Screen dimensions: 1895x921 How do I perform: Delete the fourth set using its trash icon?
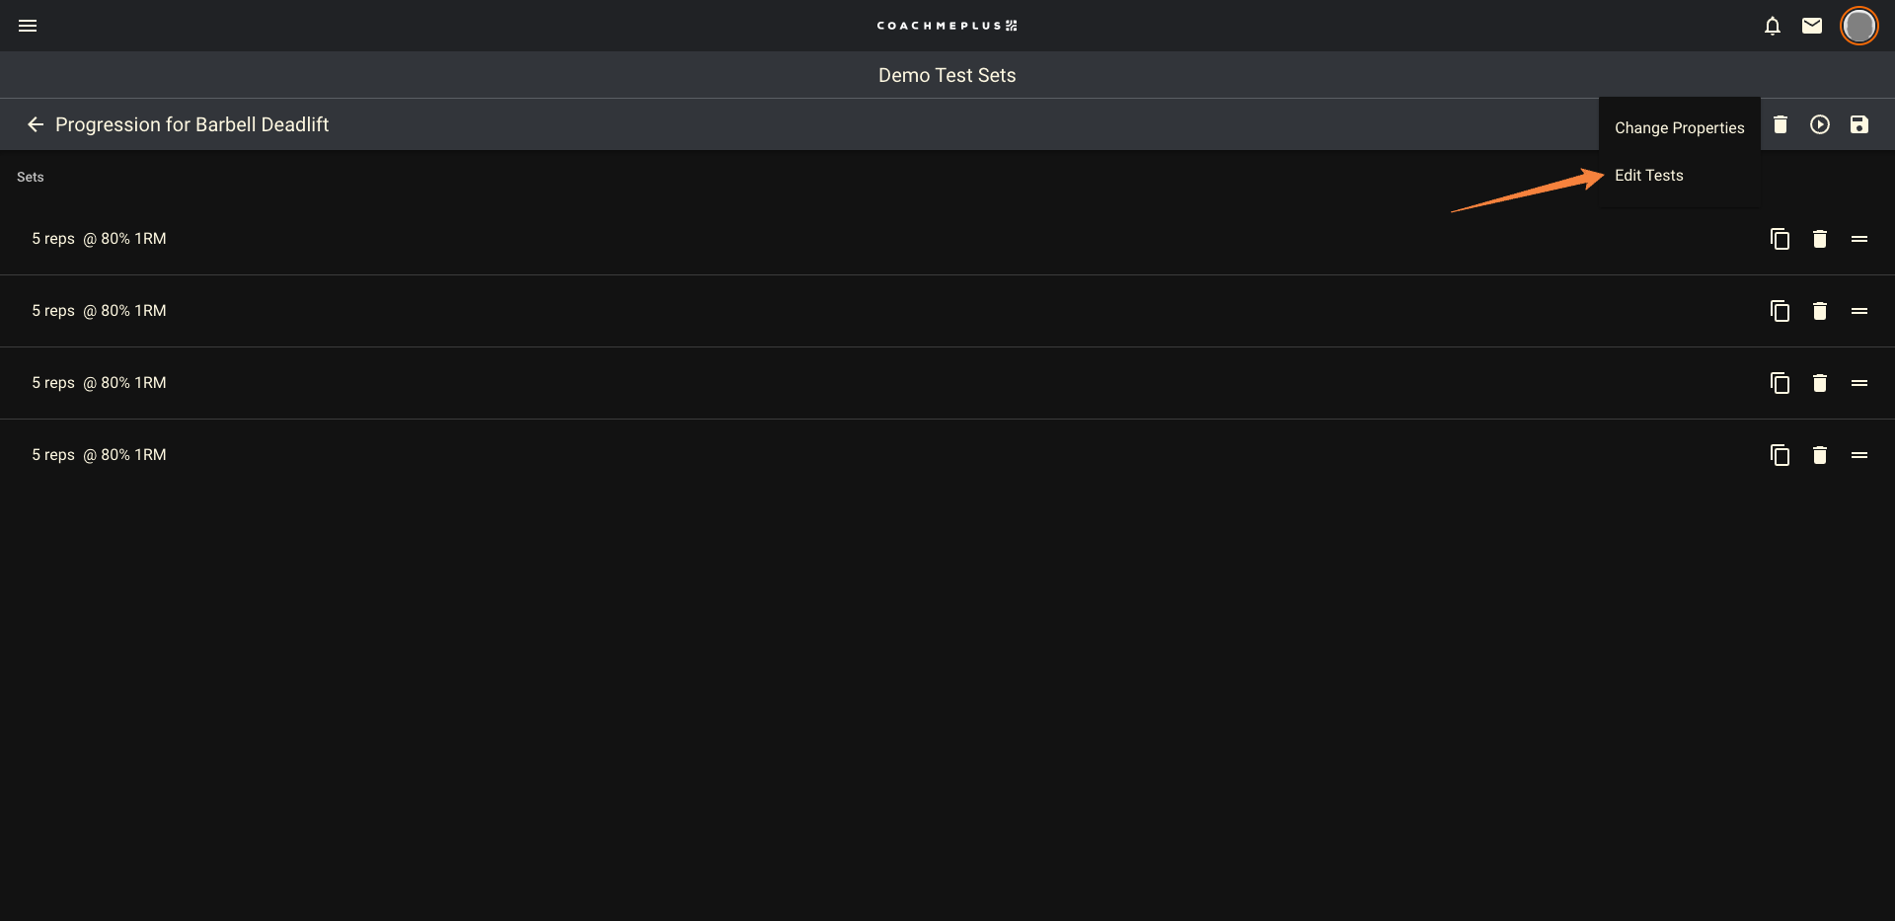(1820, 455)
